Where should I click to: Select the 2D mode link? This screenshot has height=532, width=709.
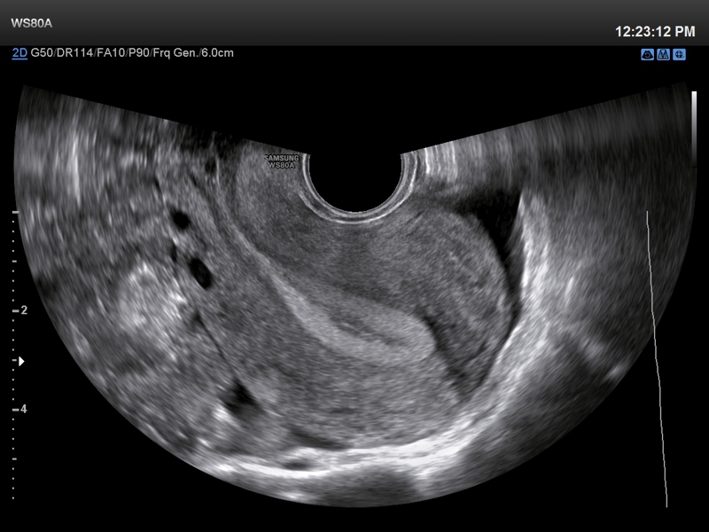point(19,53)
